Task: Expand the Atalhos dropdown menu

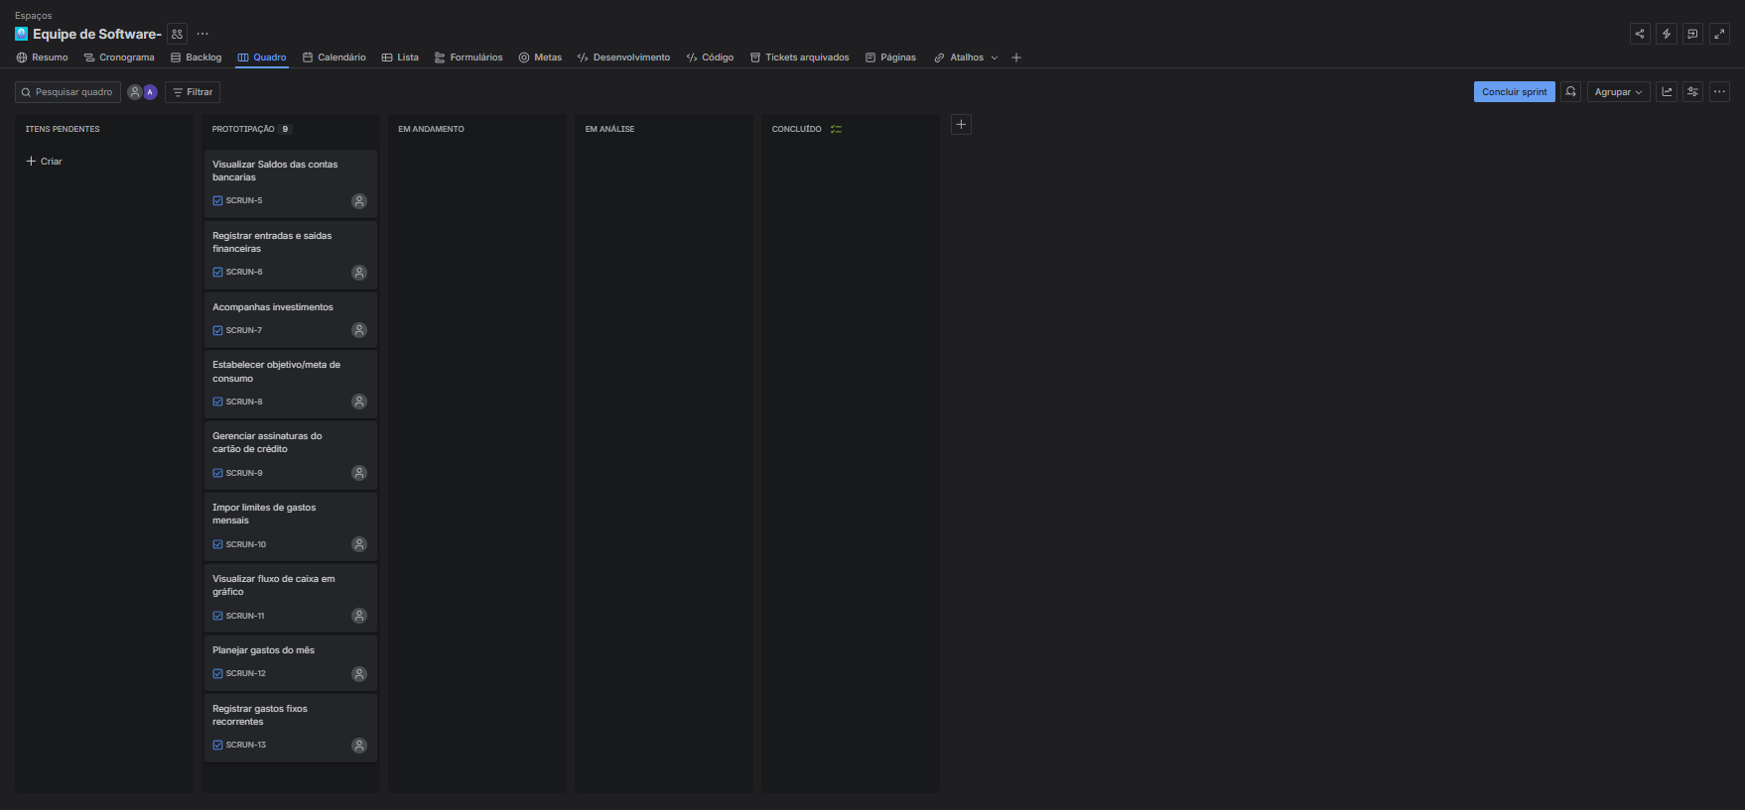Action: (966, 58)
